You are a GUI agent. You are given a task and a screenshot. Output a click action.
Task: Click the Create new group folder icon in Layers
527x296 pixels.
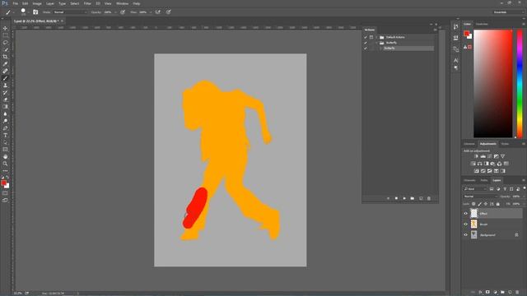[x=502, y=293]
